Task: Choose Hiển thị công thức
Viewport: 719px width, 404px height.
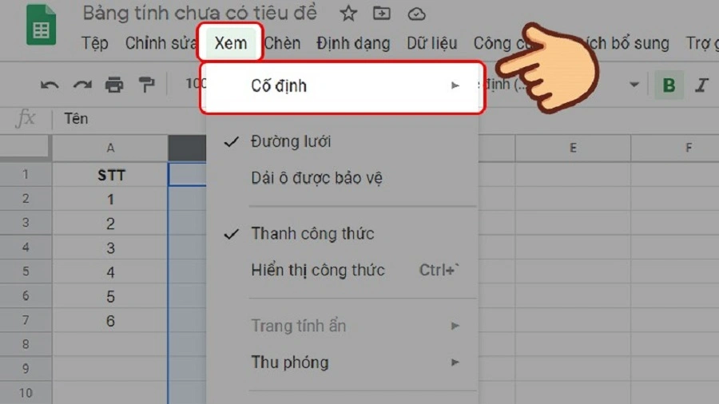Action: click(342, 270)
